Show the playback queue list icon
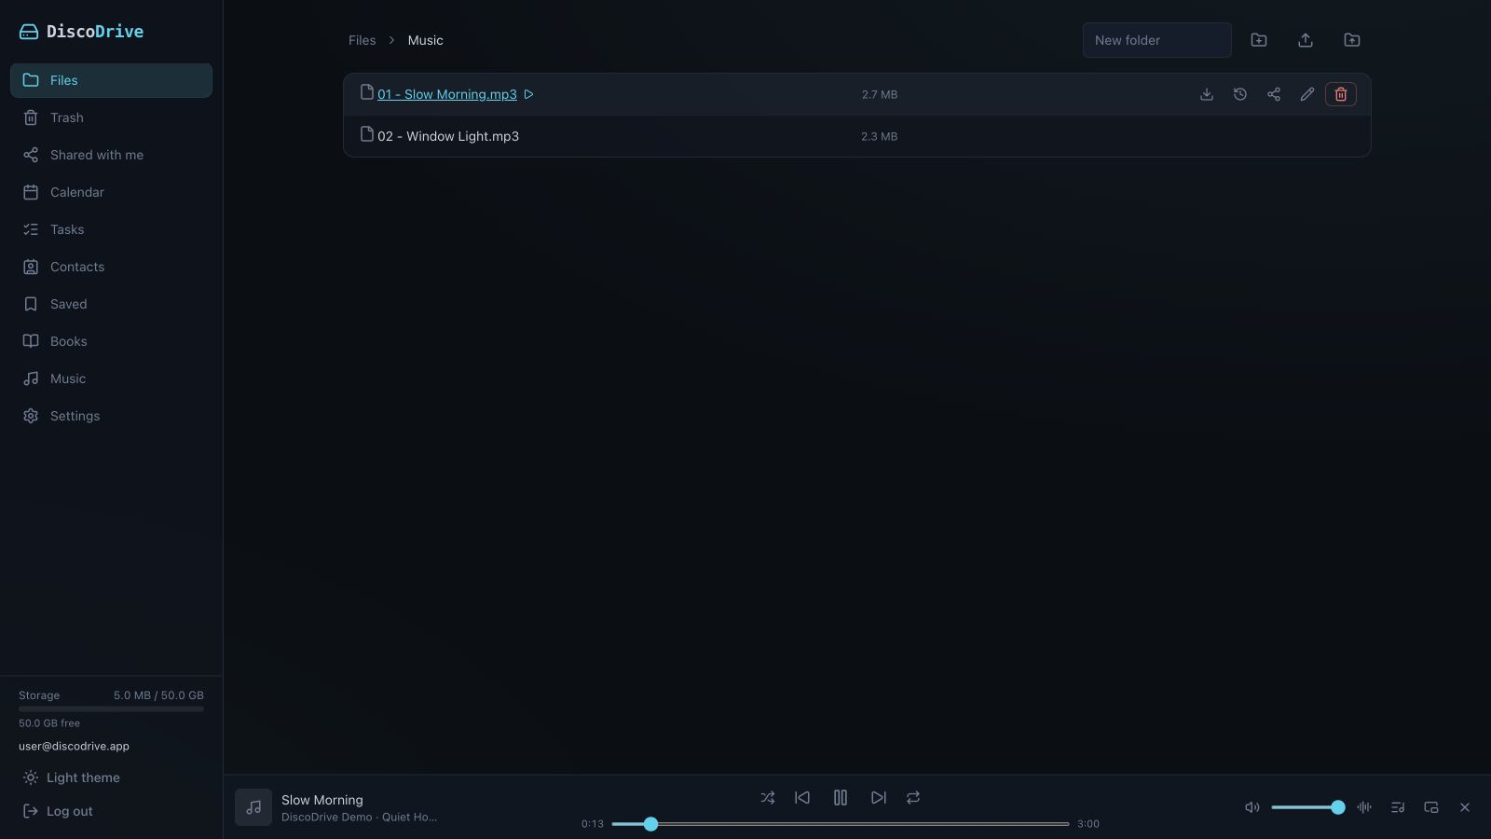This screenshot has width=1491, height=839. pos(1398,807)
